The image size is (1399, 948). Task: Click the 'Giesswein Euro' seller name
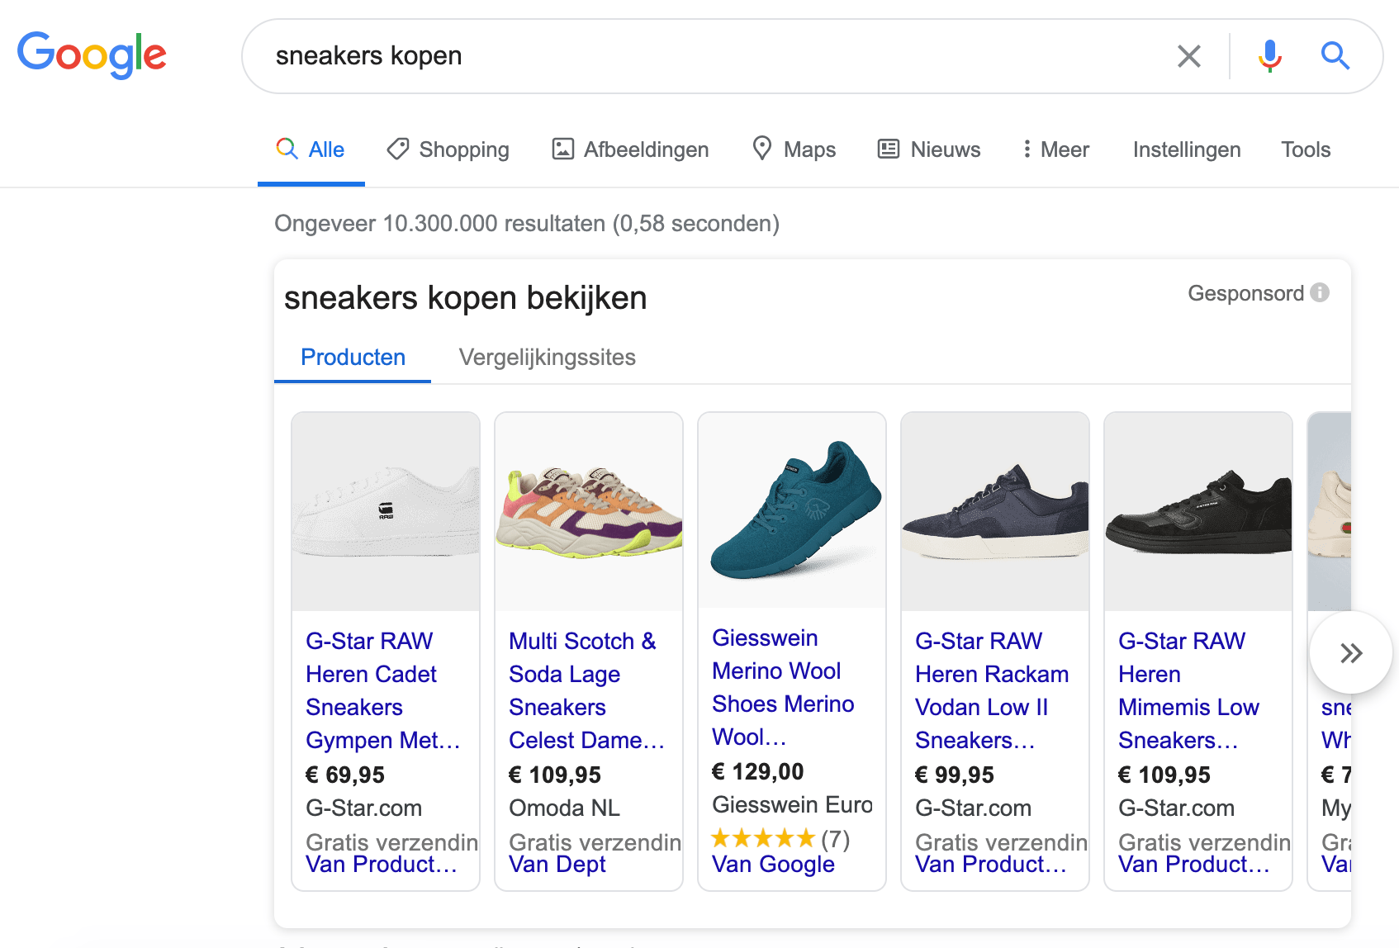[792, 804]
